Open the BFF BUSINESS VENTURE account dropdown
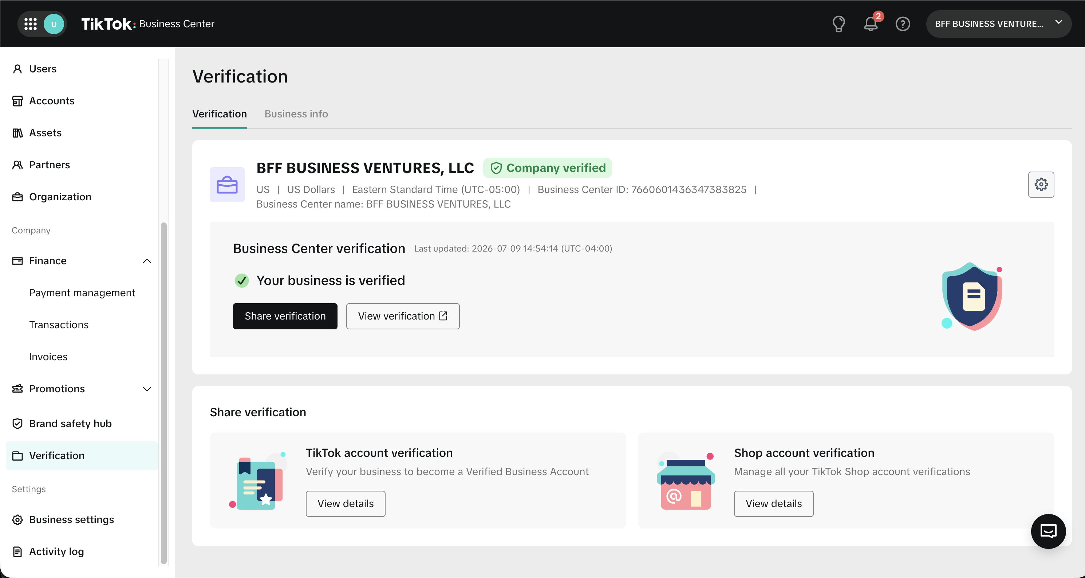The width and height of the screenshot is (1085, 578). [998, 24]
